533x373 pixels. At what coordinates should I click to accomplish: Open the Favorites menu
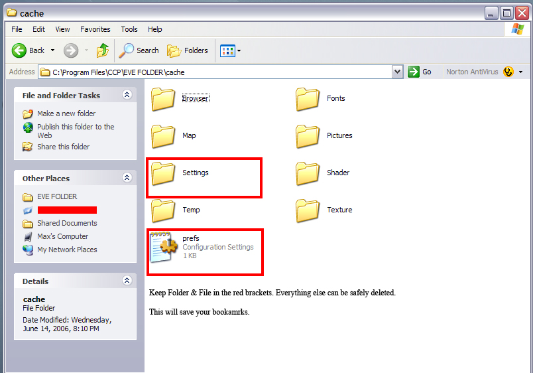click(95, 29)
